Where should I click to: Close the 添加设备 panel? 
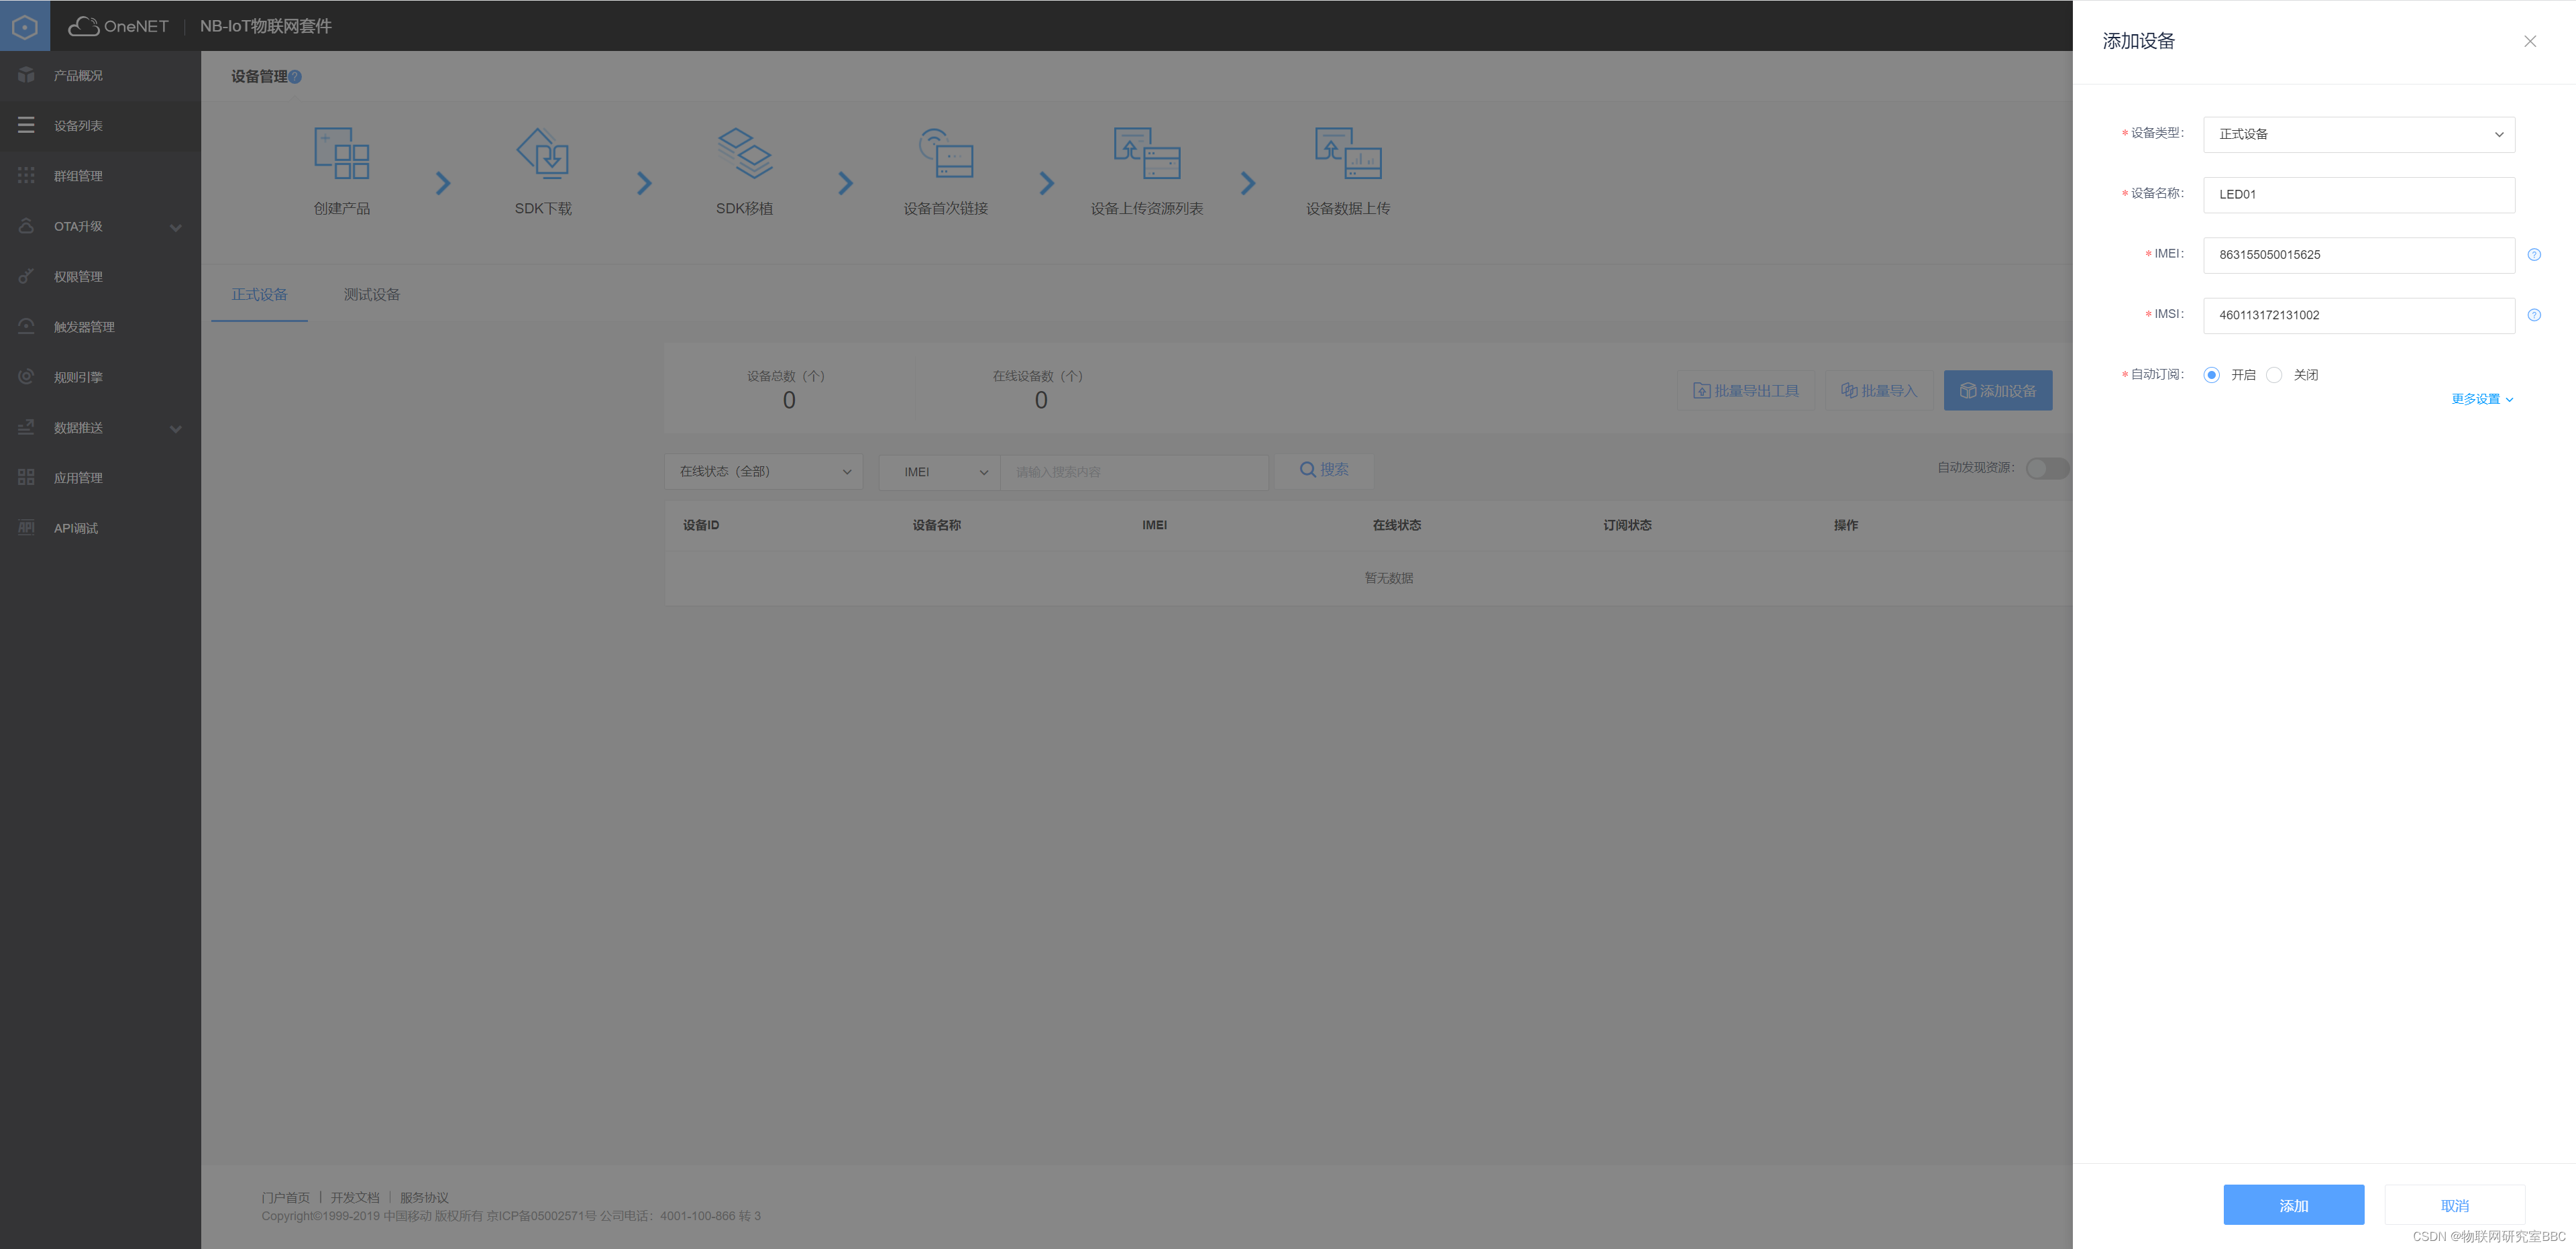[x=2529, y=41]
